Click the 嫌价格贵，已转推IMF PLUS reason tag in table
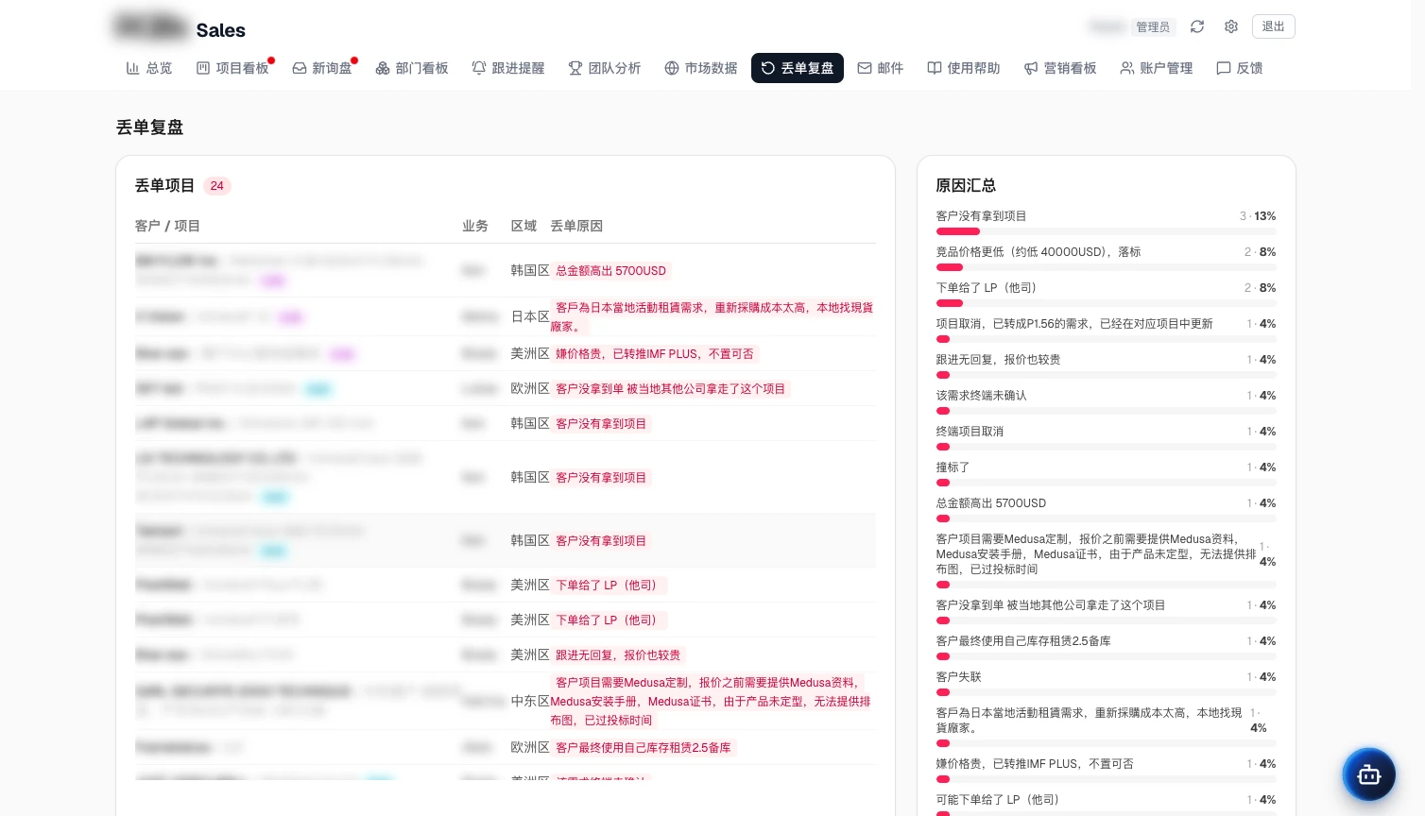This screenshot has height=816, width=1425. pyautogui.click(x=655, y=354)
